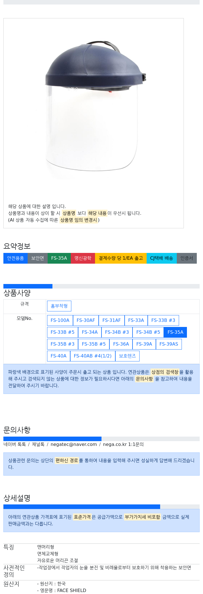The height and width of the screenshot is (594, 203).
Task: Choose model FS-39AS
Action: click(x=169, y=344)
